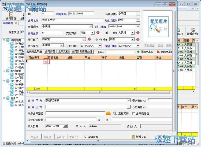Click the 前条 navigation button

[48, 137]
